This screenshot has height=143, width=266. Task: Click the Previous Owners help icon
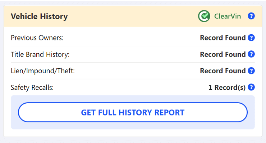coord(251,38)
